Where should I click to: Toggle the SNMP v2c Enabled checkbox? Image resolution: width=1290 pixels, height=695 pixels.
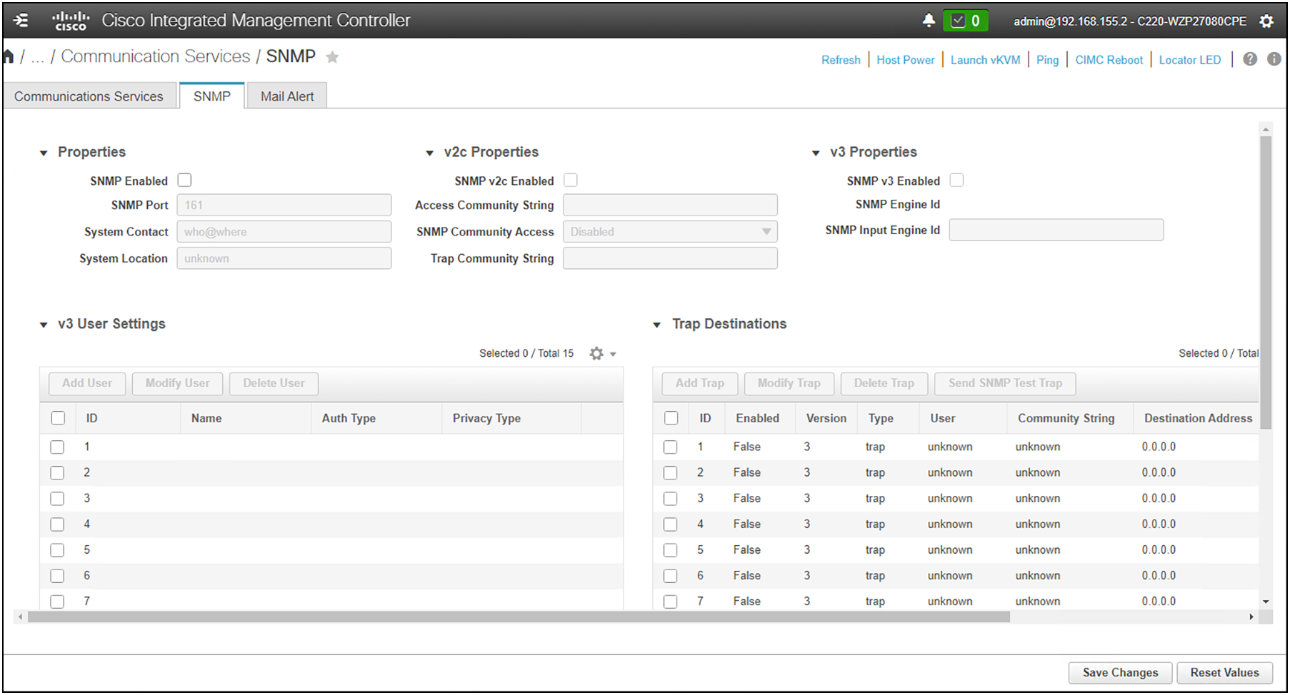click(x=571, y=181)
